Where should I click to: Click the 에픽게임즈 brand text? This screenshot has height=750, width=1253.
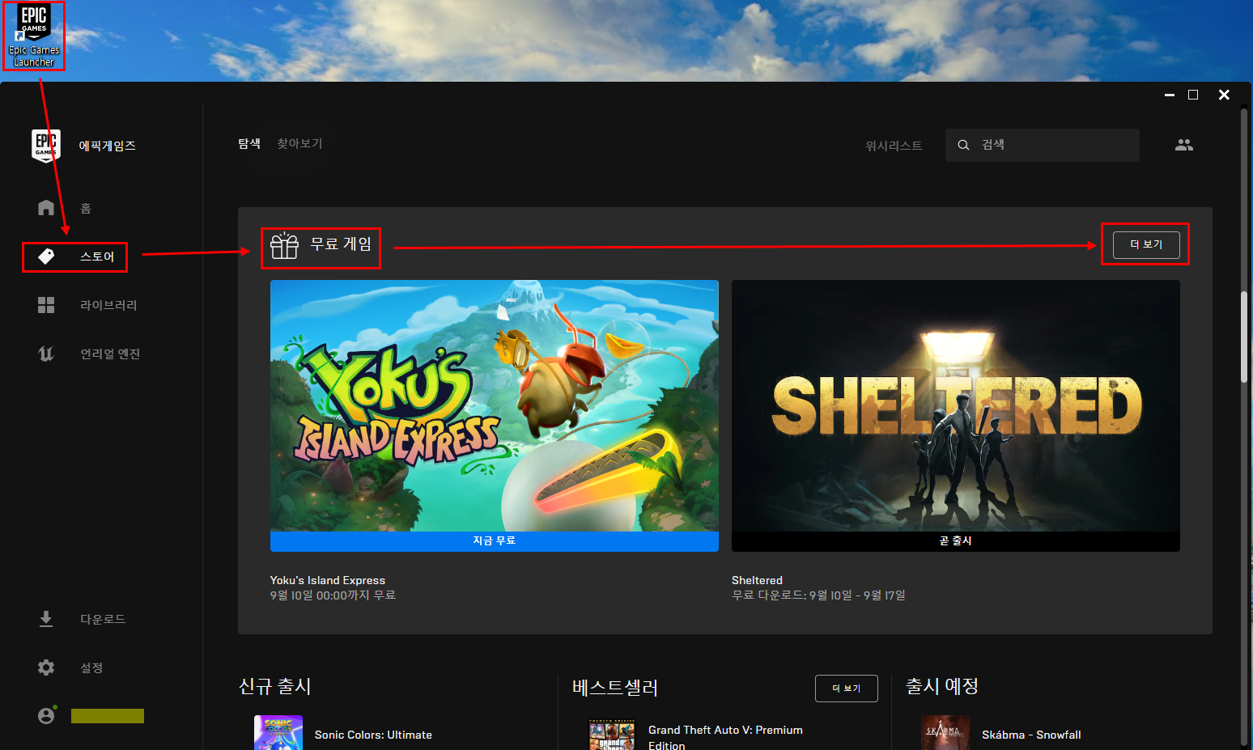point(107,146)
